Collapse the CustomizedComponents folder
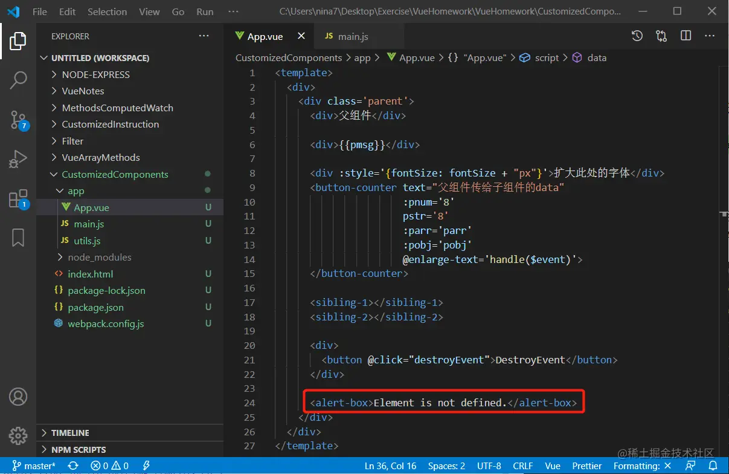Viewport: 729px width, 474px height. pos(115,174)
